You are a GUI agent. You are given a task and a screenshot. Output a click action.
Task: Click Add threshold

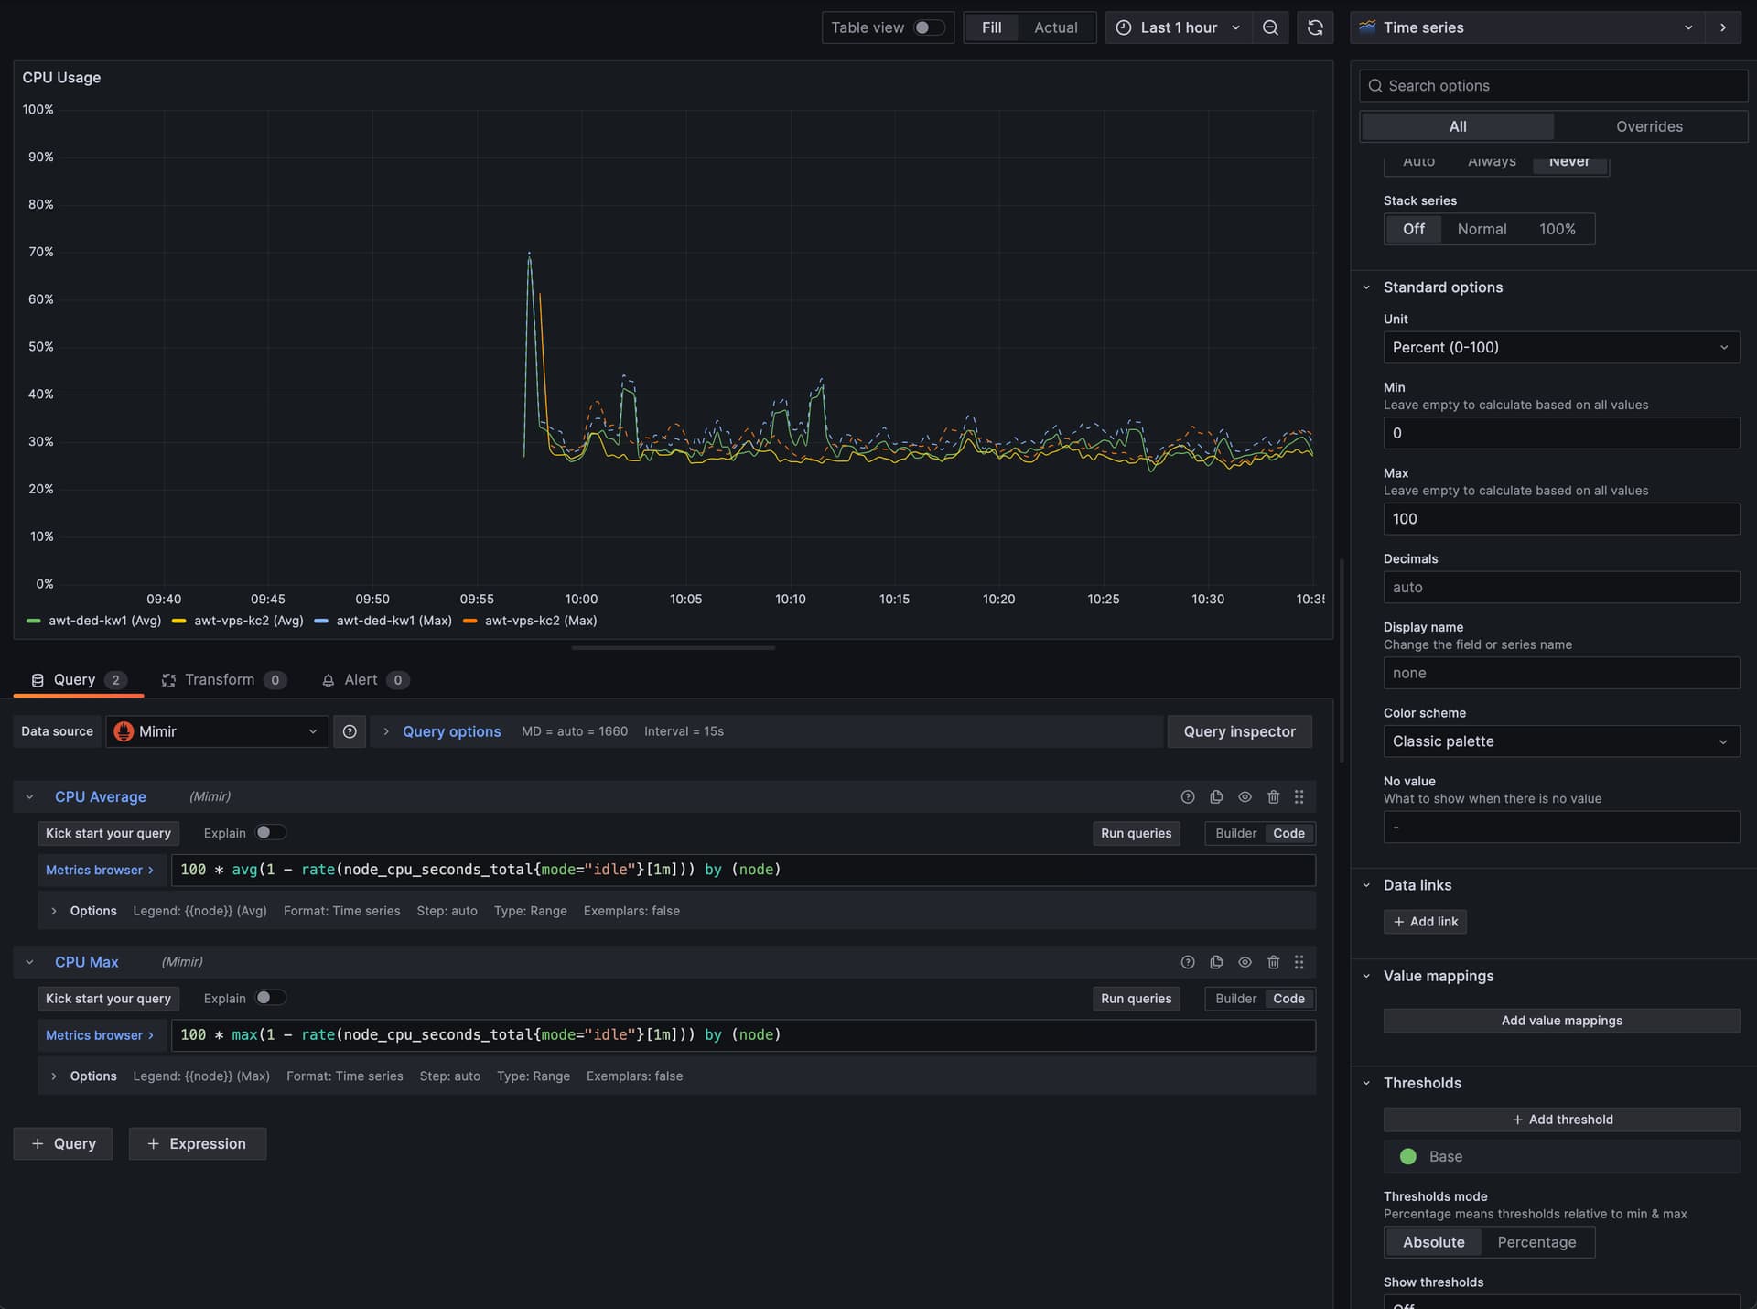pyautogui.click(x=1560, y=1119)
